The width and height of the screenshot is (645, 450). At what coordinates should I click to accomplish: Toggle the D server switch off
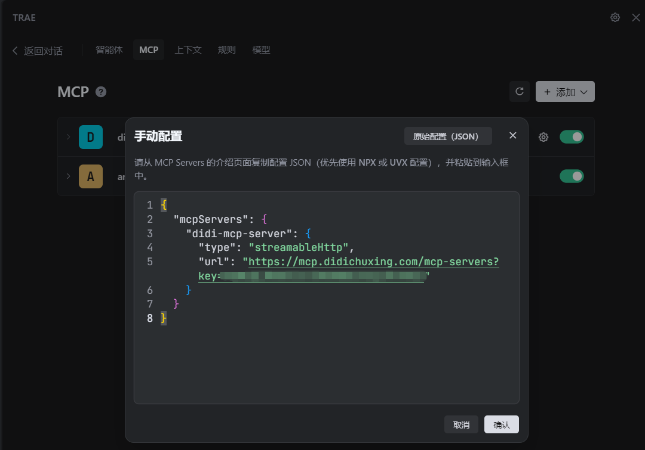(x=572, y=136)
